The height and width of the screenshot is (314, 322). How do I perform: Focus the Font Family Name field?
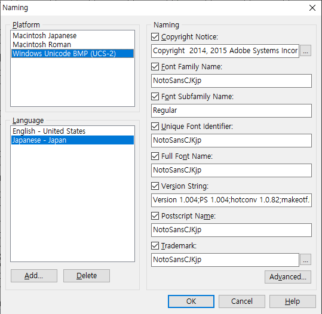(231, 81)
